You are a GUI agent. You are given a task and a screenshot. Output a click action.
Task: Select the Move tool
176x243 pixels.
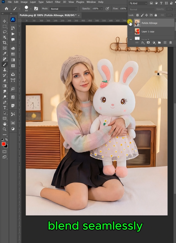(x=5, y=21)
